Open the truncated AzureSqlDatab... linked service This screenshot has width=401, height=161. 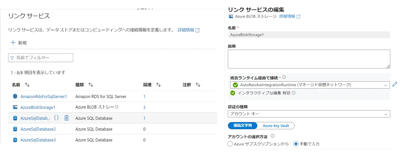click(x=36, y=118)
